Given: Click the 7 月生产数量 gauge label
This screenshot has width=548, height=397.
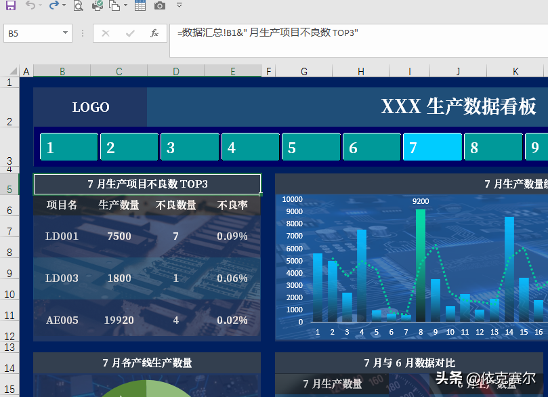Looking at the screenshot, I should (x=333, y=383).
